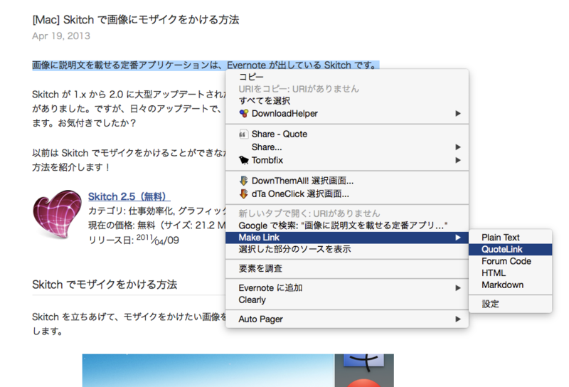Screen dimensions: 569x387
Task: Open the Auto Pager menu entry
Action: pyautogui.click(x=347, y=319)
